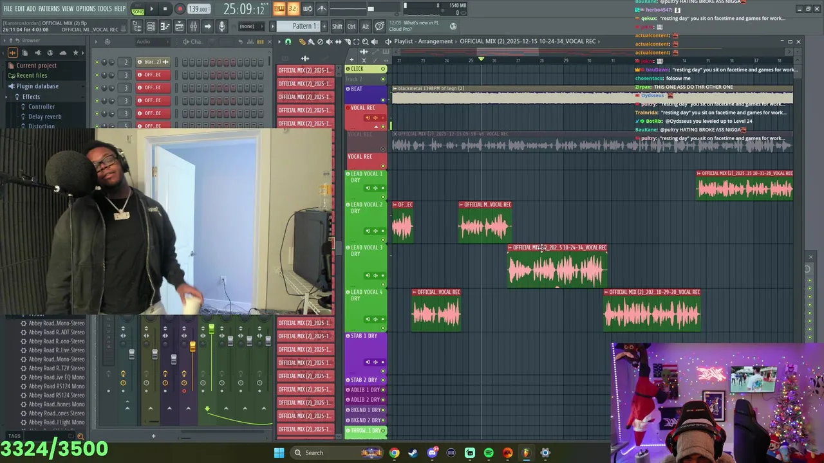Open the Pattern 1 selector arrow

point(272,26)
